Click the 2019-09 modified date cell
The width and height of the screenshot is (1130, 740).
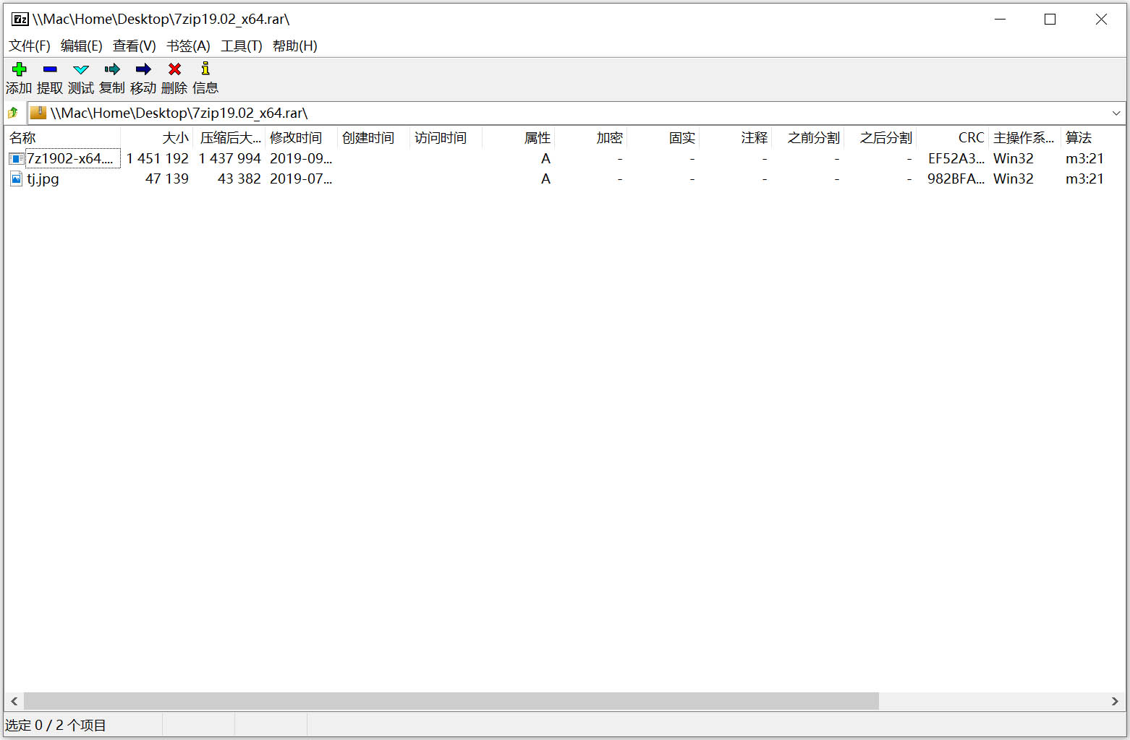pos(301,158)
